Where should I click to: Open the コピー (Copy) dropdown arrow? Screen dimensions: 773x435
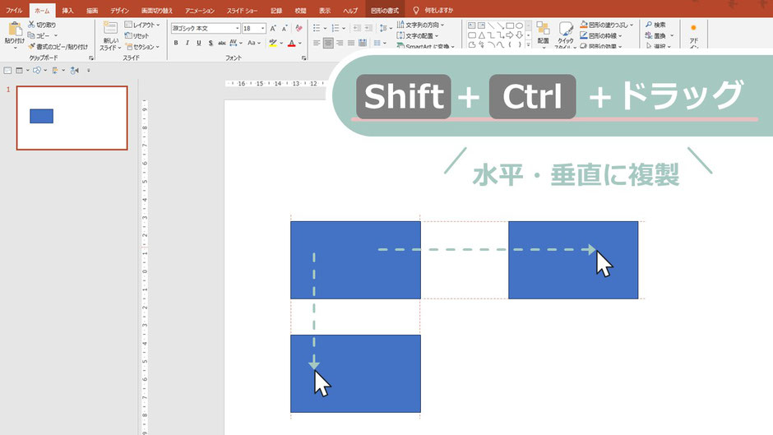[x=56, y=35]
